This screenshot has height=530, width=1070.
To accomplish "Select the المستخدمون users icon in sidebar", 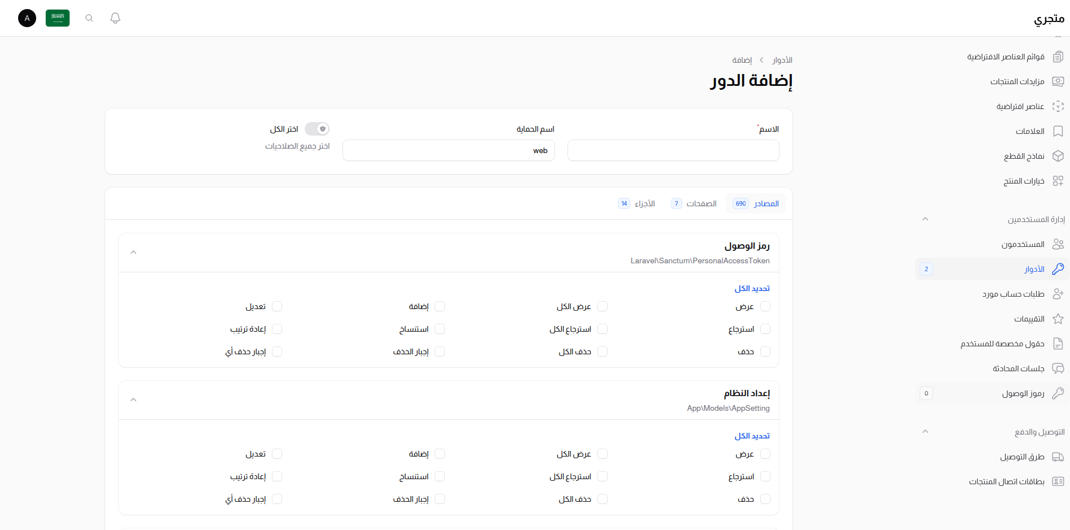I will point(1058,244).
